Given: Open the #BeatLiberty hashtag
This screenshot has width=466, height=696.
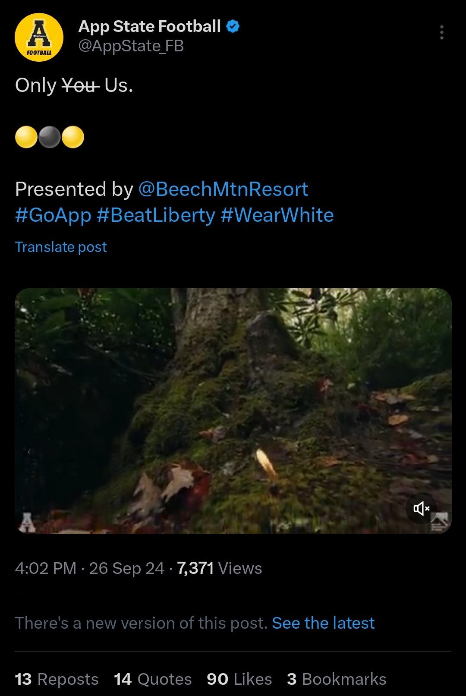Looking at the screenshot, I should click(156, 215).
